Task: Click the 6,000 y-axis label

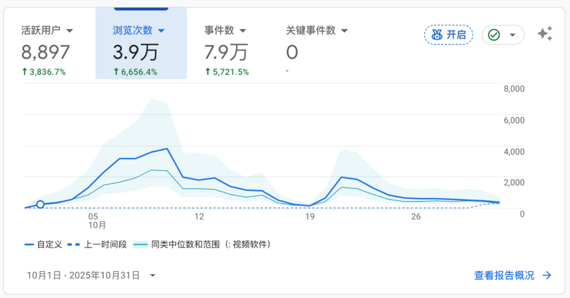Action: click(x=514, y=120)
